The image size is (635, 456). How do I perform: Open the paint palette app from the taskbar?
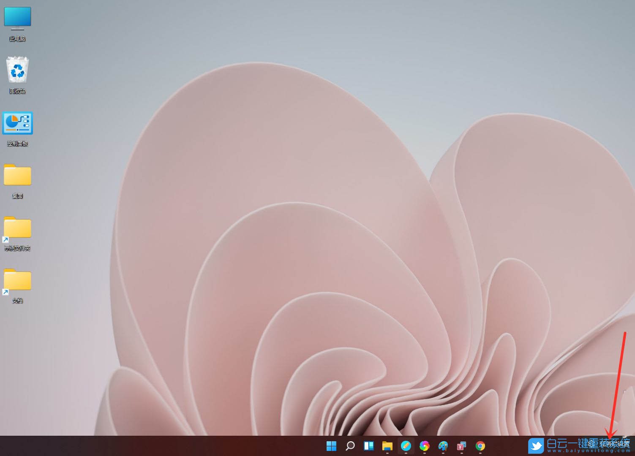coord(443,446)
